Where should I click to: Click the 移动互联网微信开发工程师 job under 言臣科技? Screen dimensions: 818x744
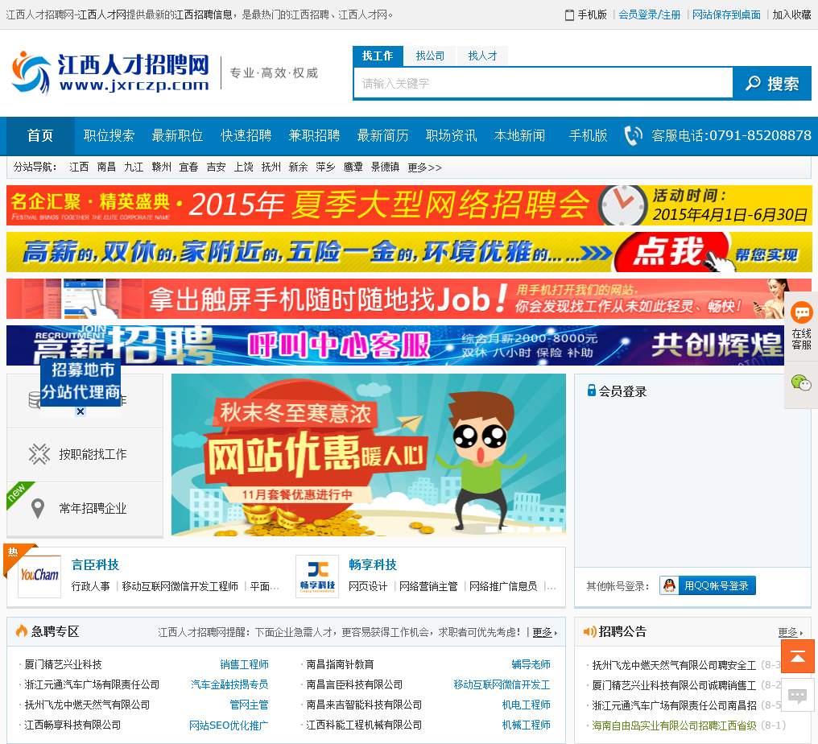click(x=180, y=586)
